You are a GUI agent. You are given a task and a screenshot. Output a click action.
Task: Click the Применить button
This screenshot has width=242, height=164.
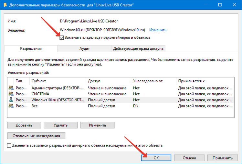[x=222, y=158]
